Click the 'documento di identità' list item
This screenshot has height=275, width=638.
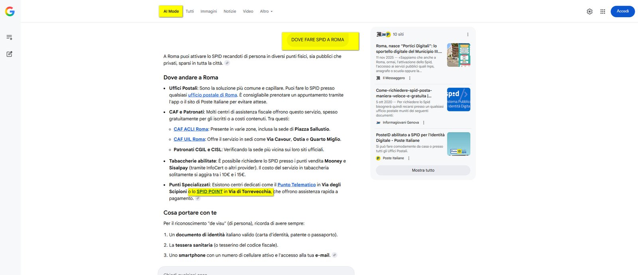(200, 235)
